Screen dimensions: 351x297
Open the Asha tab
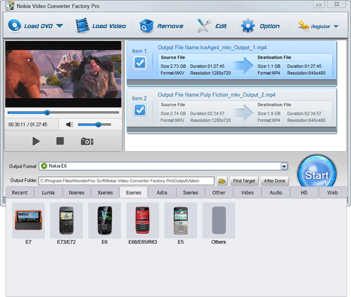click(x=162, y=192)
